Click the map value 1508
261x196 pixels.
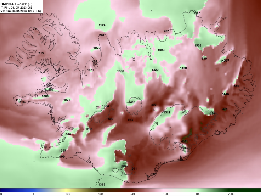tap(198, 45)
